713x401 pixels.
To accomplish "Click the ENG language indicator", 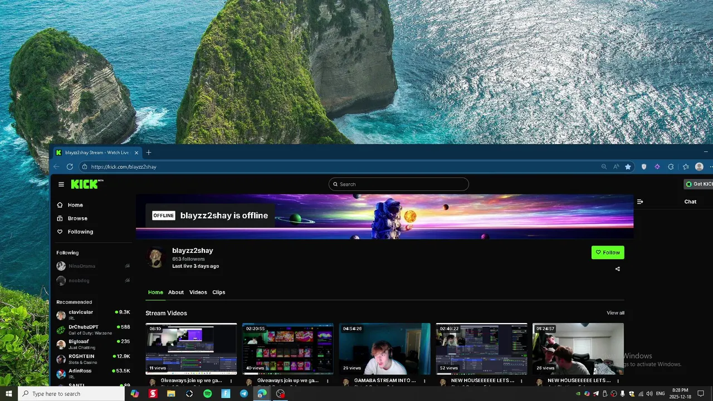I will pyautogui.click(x=660, y=394).
